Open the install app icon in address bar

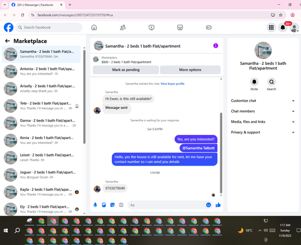point(273,15)
